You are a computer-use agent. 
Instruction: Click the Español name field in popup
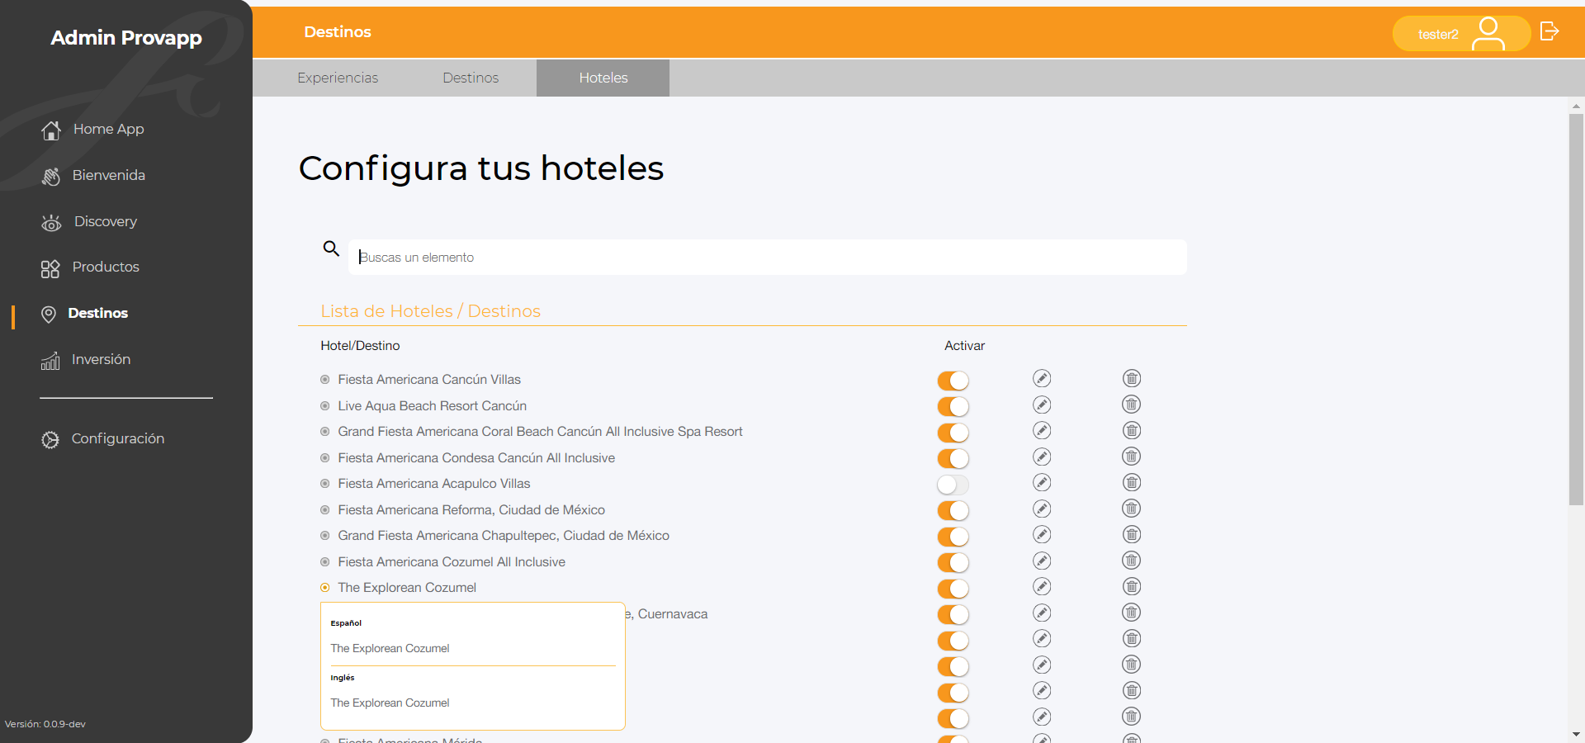tap(473, 649)
